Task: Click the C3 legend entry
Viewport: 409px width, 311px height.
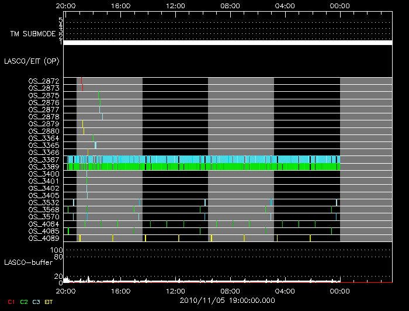Action: pos(36,302)
